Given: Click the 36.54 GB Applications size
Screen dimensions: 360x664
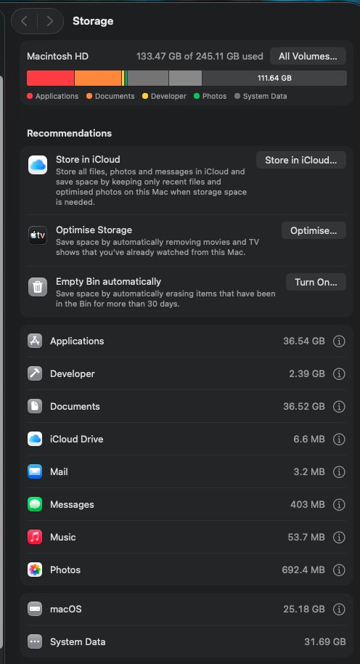Looking at the screenshot, I should tap(304, 341).
